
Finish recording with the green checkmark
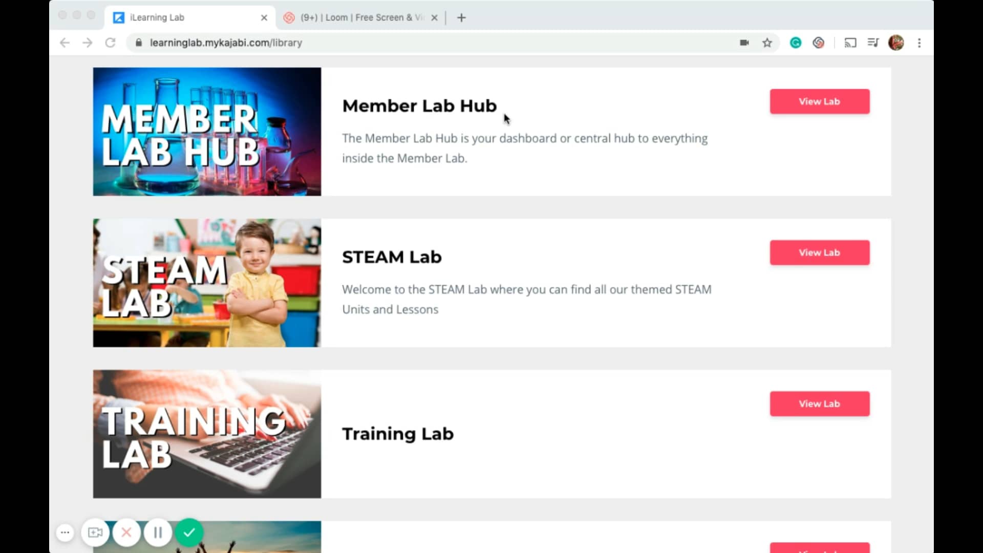tap(189, 533)
